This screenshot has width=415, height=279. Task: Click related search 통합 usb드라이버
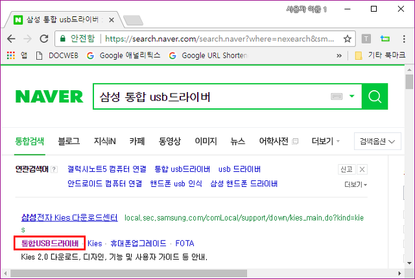(182, 169)
